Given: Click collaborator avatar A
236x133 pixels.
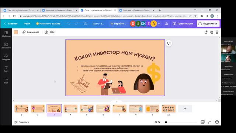Looking at the screenshot, I should point(154,24).
